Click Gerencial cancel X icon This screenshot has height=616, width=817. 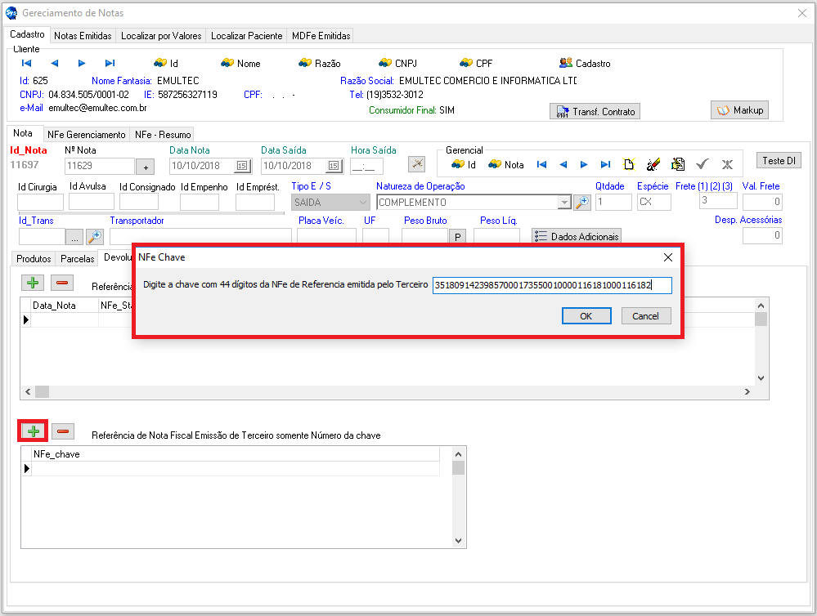pyautogui.click(x=726, y=164)
